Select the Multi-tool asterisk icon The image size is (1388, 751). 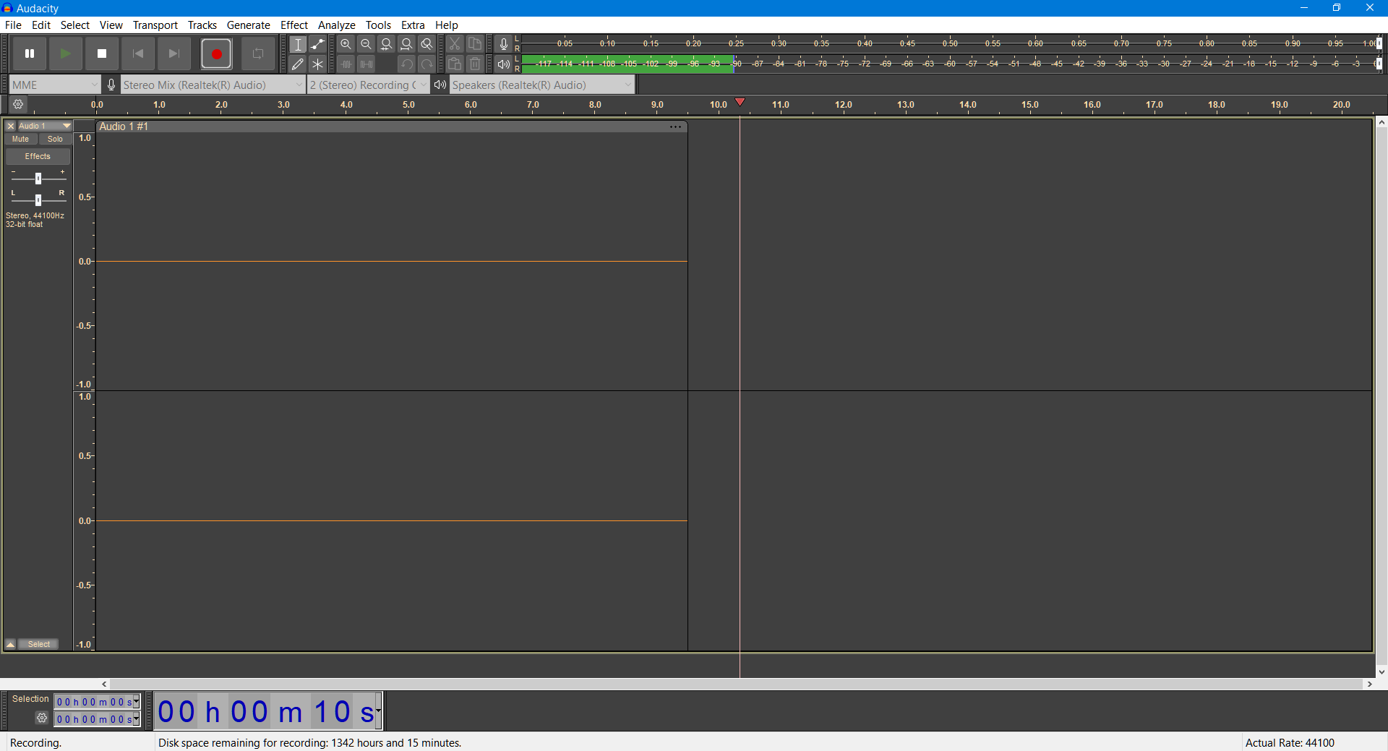318,64
